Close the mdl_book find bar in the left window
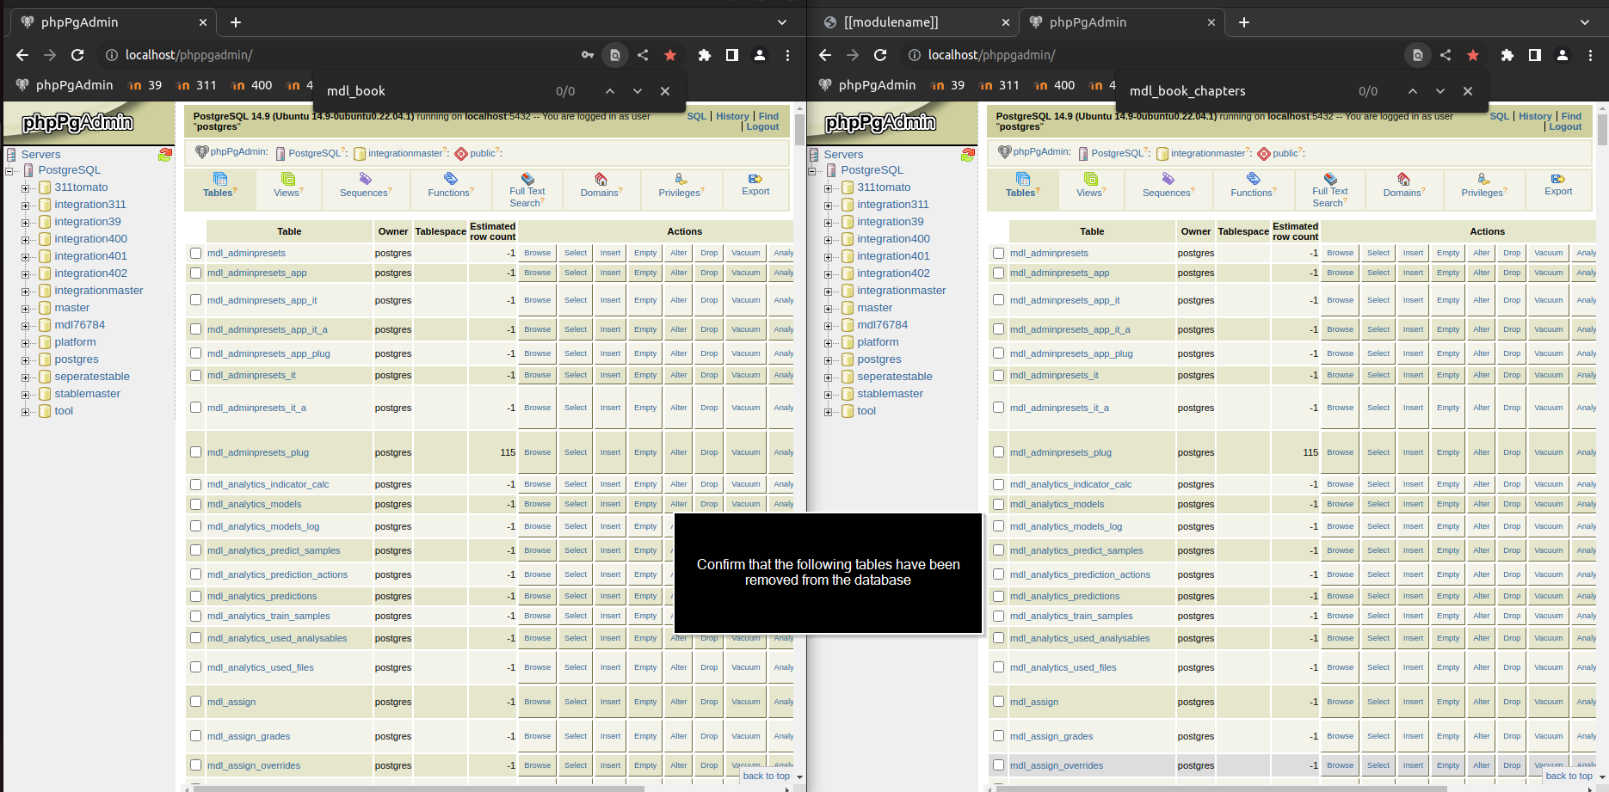Image resolution: width=1609 pixels, height=792 pixels. 665,91
